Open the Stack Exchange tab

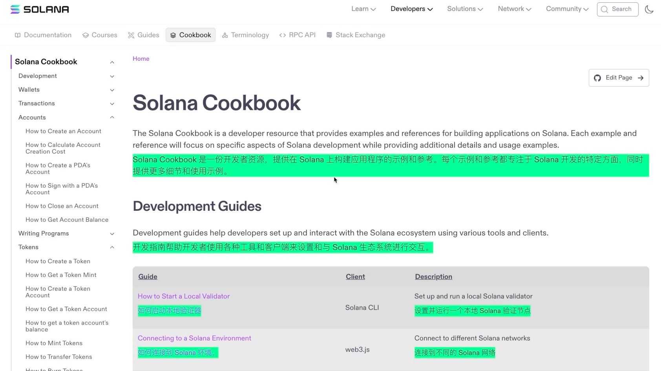pos(356,35)
